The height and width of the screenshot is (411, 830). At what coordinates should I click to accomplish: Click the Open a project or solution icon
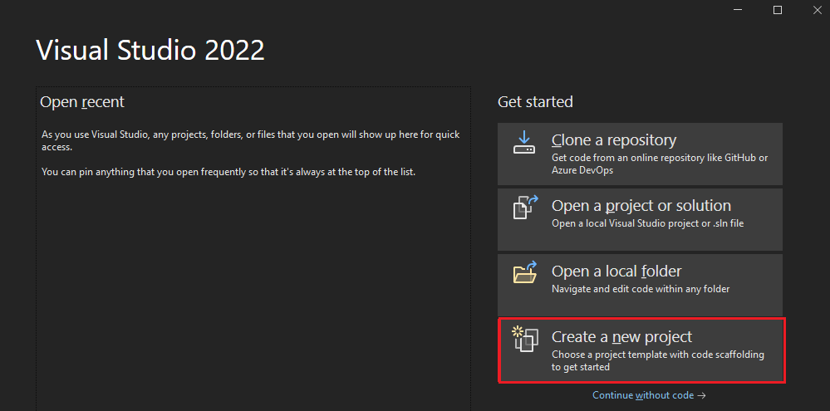click(x=524, y=208)
